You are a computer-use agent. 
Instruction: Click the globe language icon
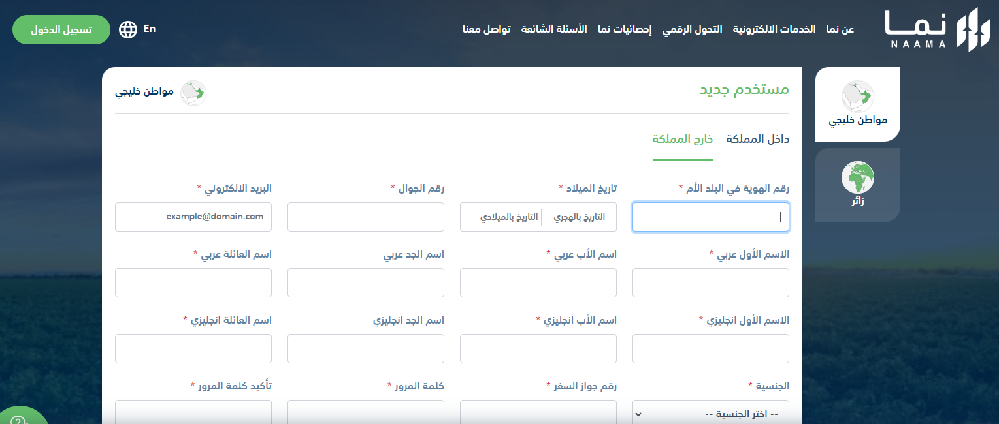point(128,29)
